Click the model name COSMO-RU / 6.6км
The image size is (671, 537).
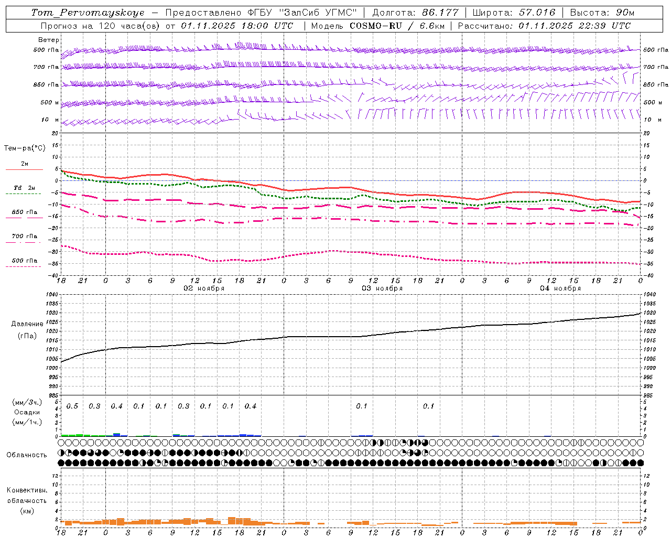pyautogui.click(x=397, y=26)
